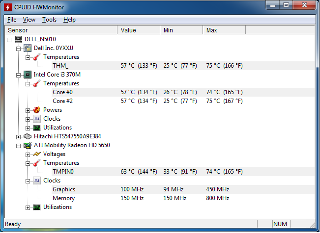This screenshot has width=320, height=233.
Task: Collapse the ATI Mobility Radeon HD 5650 node
Action: click(18, 146)
